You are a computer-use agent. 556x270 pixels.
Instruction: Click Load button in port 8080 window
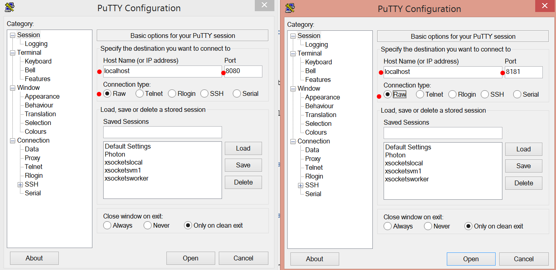[x=243, y=148]
